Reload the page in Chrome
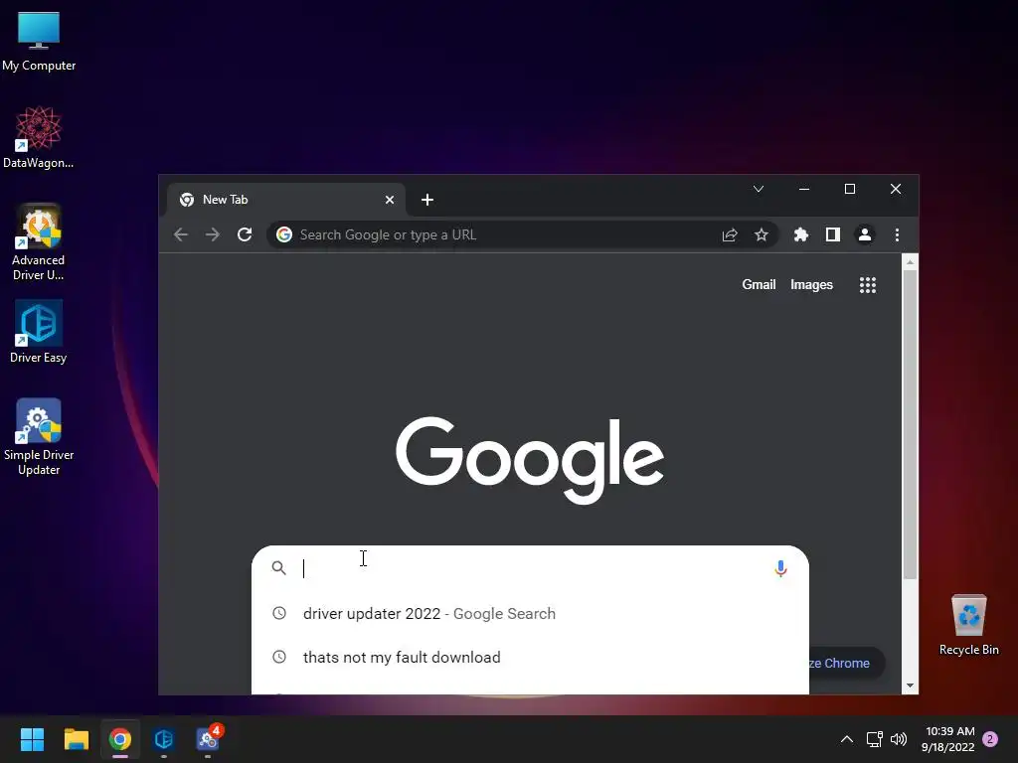Screen dimensions: 1018x763 [245, 234]
